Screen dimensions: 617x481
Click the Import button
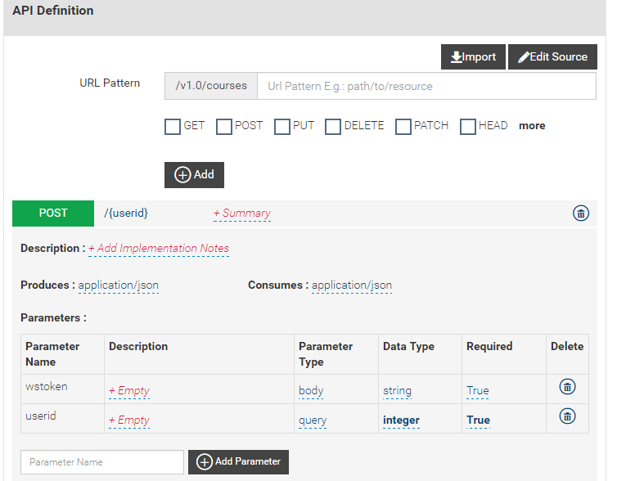pos(473,57)
